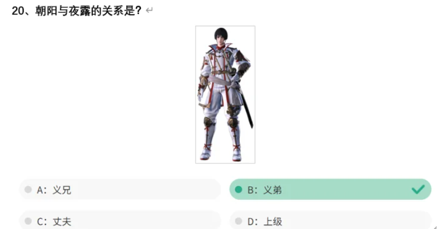This screenshot has height=229, width=437.
Task: Click the paragraph return mark after the question
Action: [x=149, y=11]
